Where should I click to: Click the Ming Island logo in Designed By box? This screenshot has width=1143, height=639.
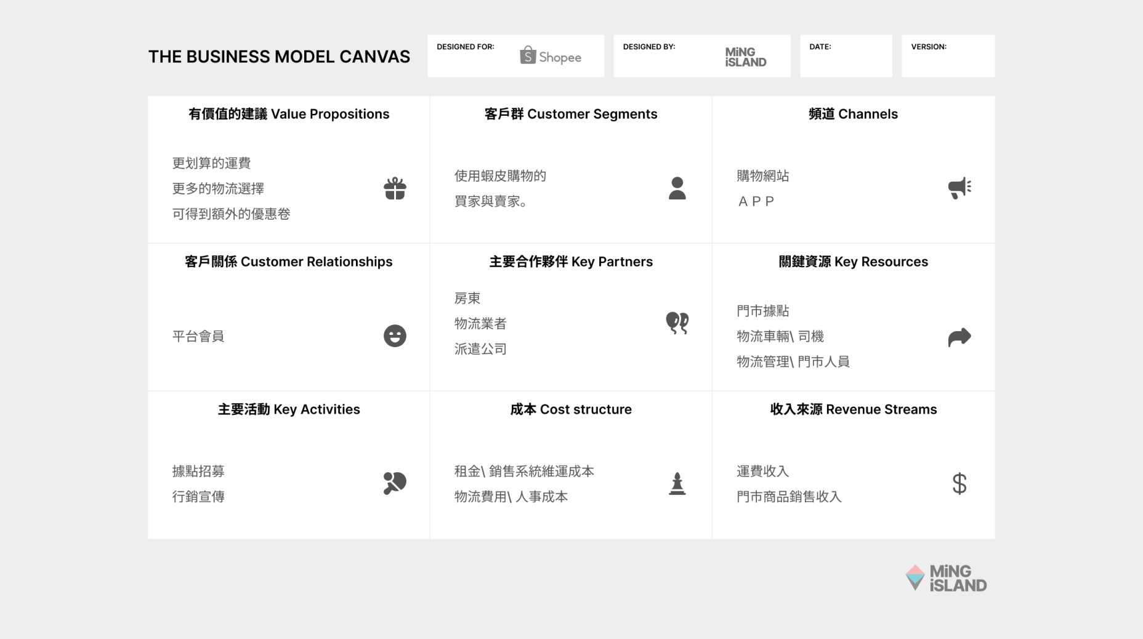[x=745, y=57]
